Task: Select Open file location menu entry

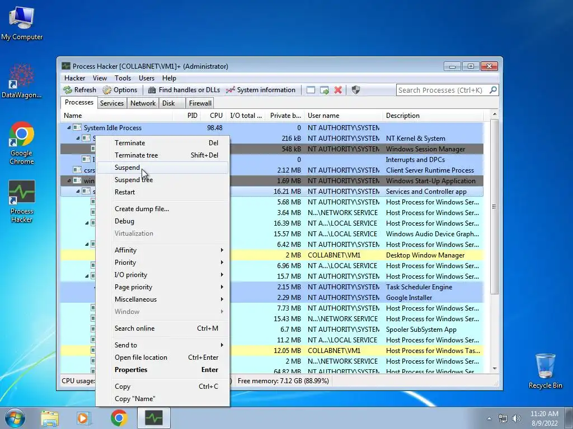Action: tap(163, 357)
